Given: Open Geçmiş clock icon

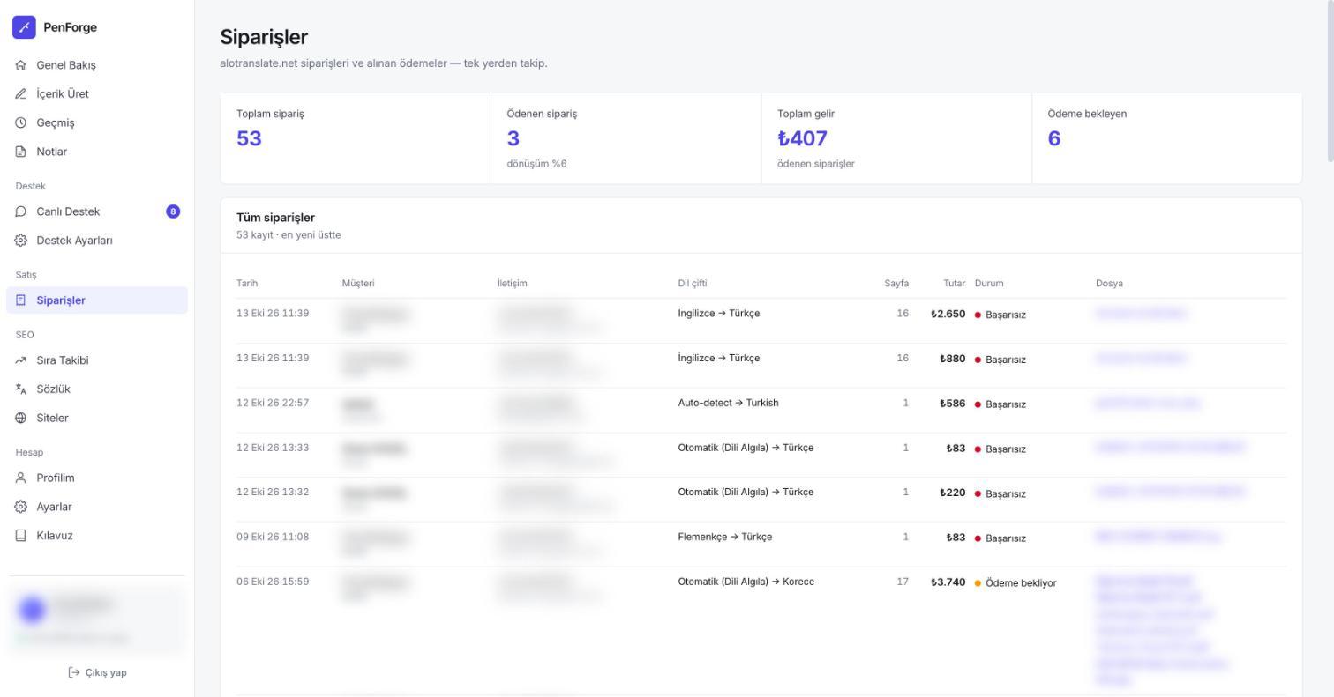Looking at the screenshot, I should click(21, 122).
